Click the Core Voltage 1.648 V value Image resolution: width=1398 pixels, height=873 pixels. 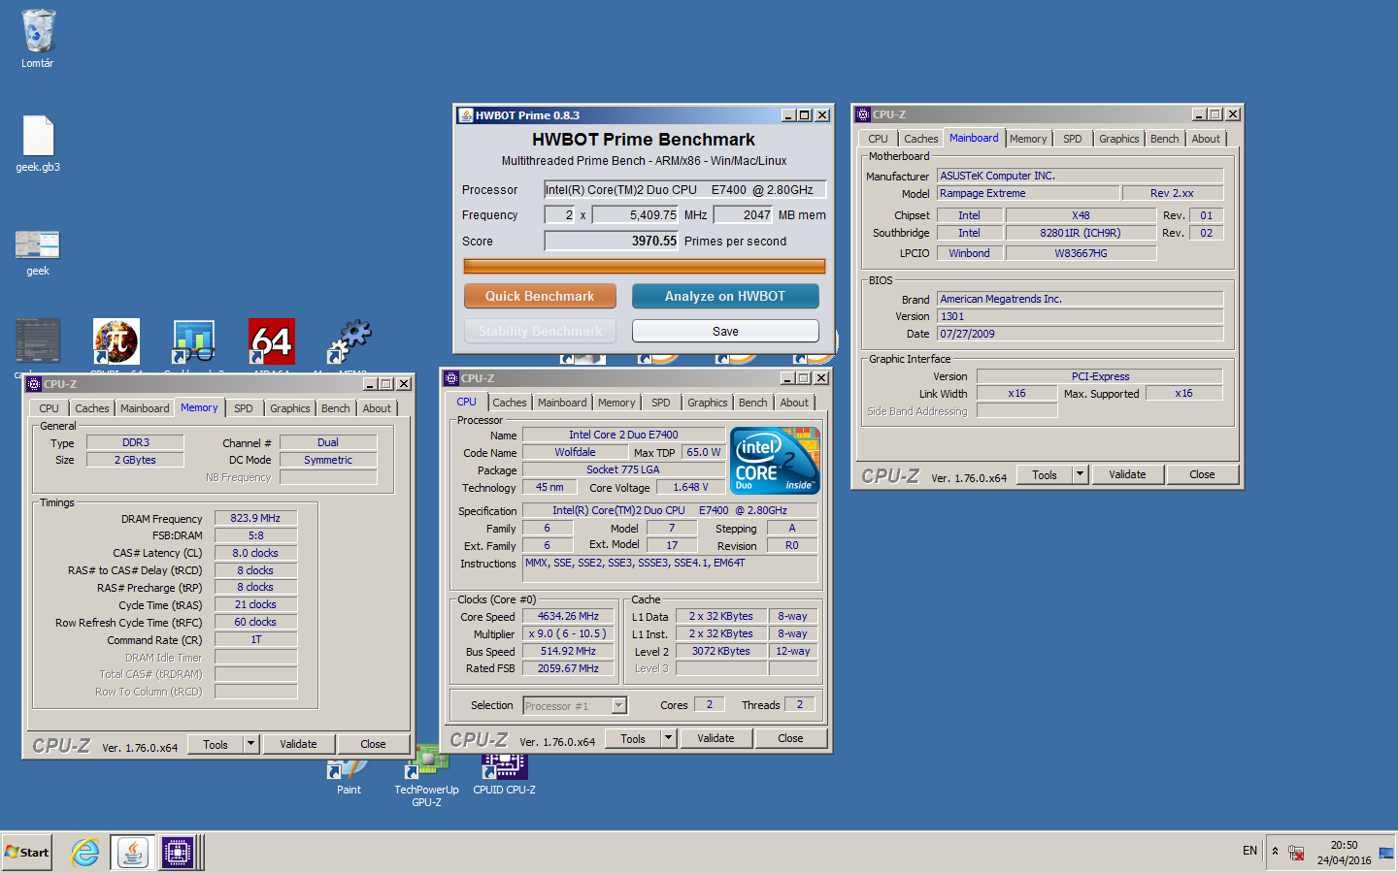pyautogui.click(x=690, y=487)
